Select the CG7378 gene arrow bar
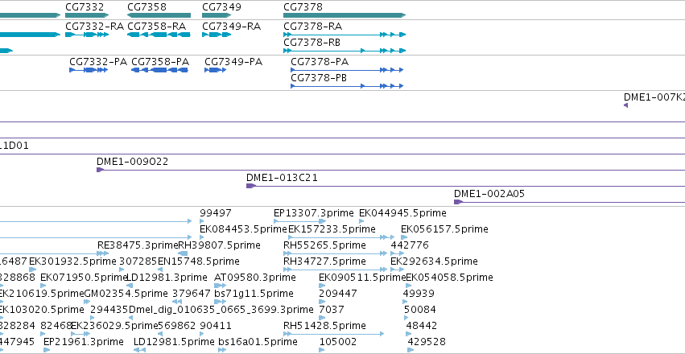Image resolution: width=685 pixels, height=354 pixels. pyautogui.click(x=345, y=15)
